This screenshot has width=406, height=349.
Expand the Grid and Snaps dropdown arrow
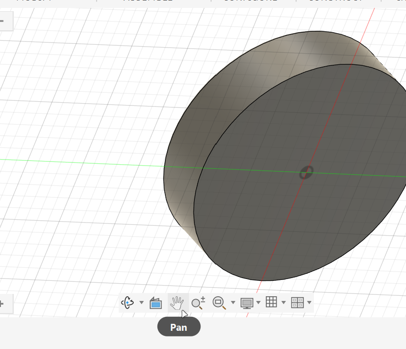pos(284,302)
